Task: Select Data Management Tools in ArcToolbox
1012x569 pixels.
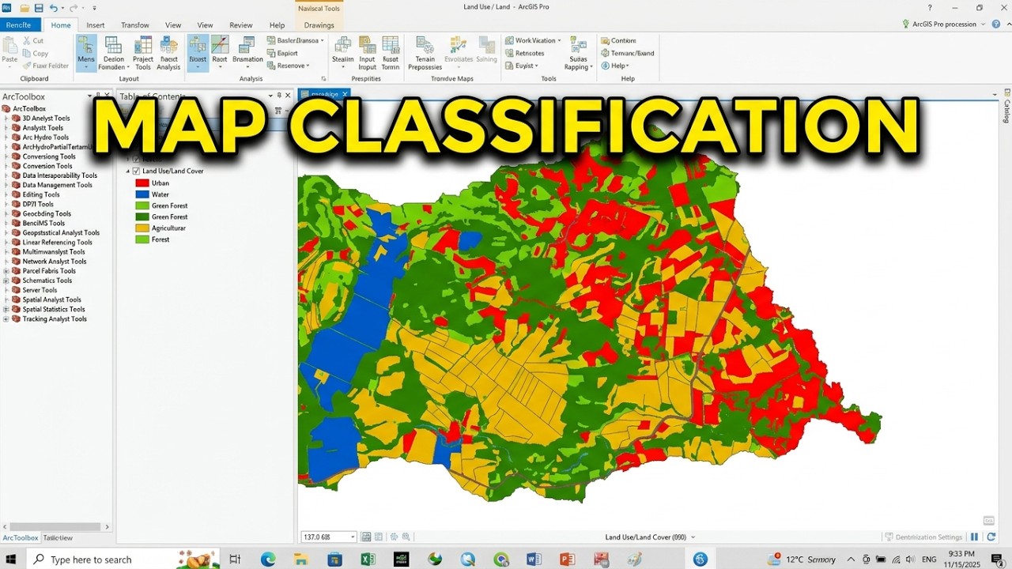Action: [57, 186]
